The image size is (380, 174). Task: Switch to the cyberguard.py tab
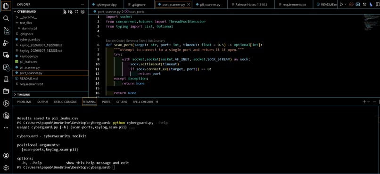pos(106,4)
